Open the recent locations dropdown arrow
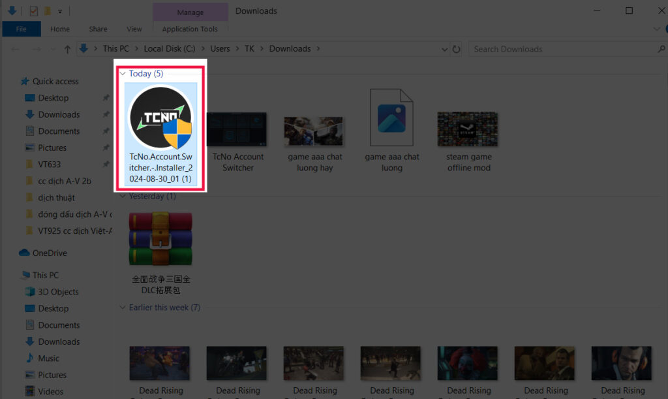 (x=53, y=50)
